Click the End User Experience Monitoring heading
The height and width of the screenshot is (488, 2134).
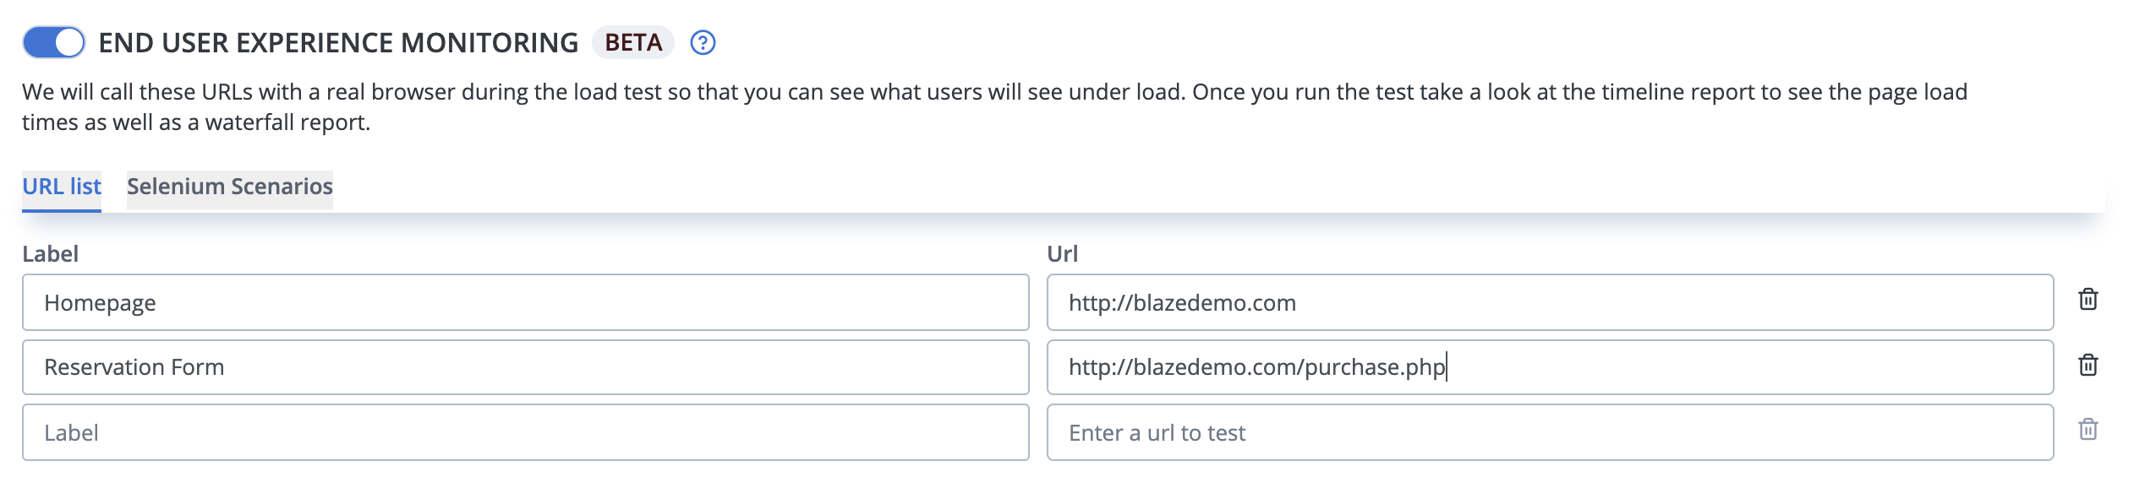[338, 43]
